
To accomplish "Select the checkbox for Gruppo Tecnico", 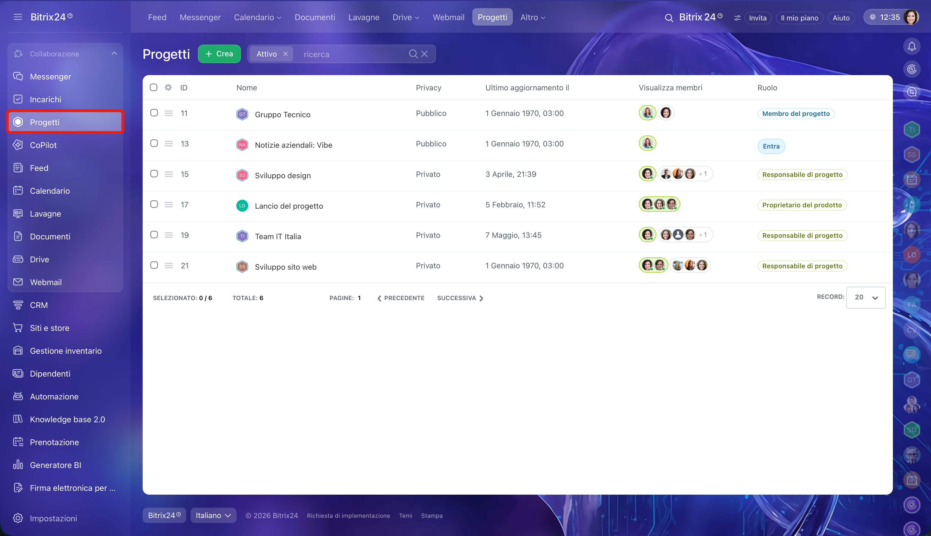I will point(154,113).
